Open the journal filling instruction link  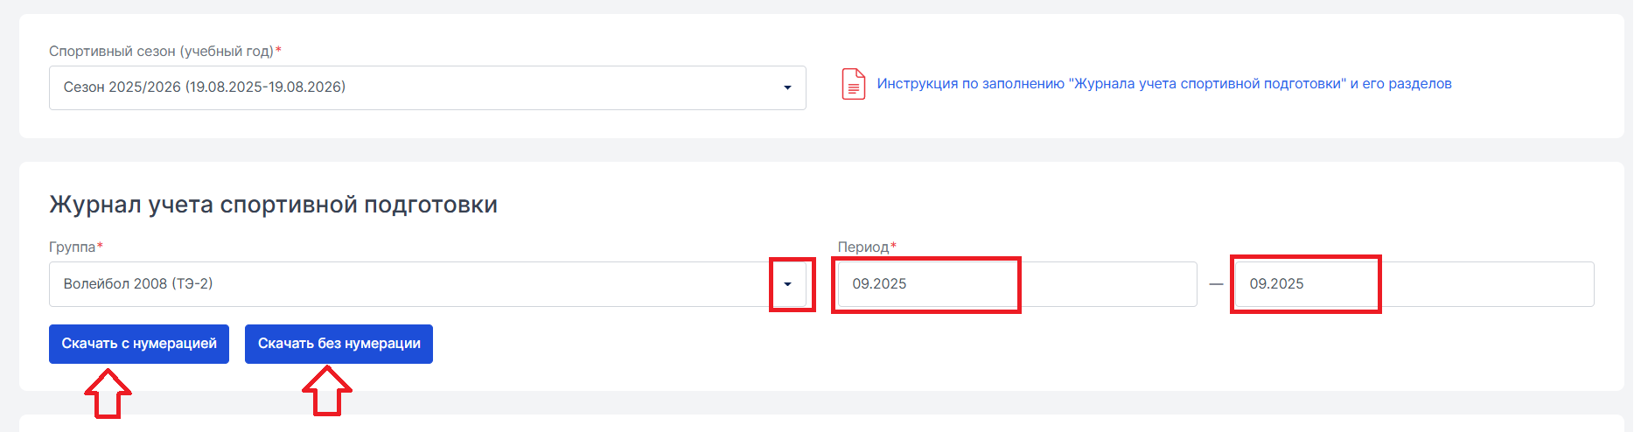click(x=1163, y=84)
